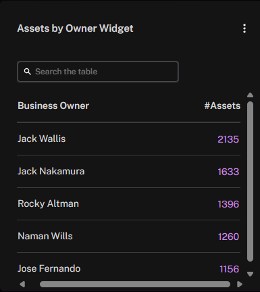The height and width of the screenshot is (292, 260).
Task: Open asset count 1260 for Naman Wills
Action: (x=228, y=237)
